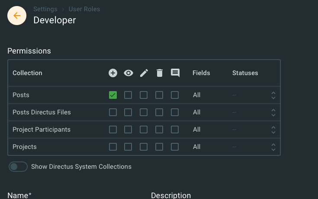
Task: Go to User Roles breadcrumb
Action: coord(84,9)
